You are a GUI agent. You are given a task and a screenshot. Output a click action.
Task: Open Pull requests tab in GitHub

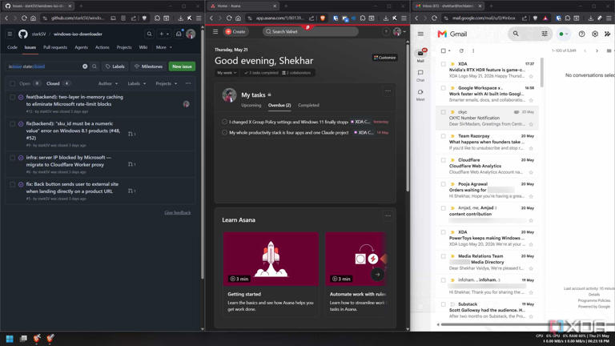pyautogui.click(x=55, y=47)
